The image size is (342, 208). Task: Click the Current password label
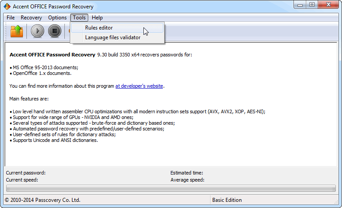[26, 173]
